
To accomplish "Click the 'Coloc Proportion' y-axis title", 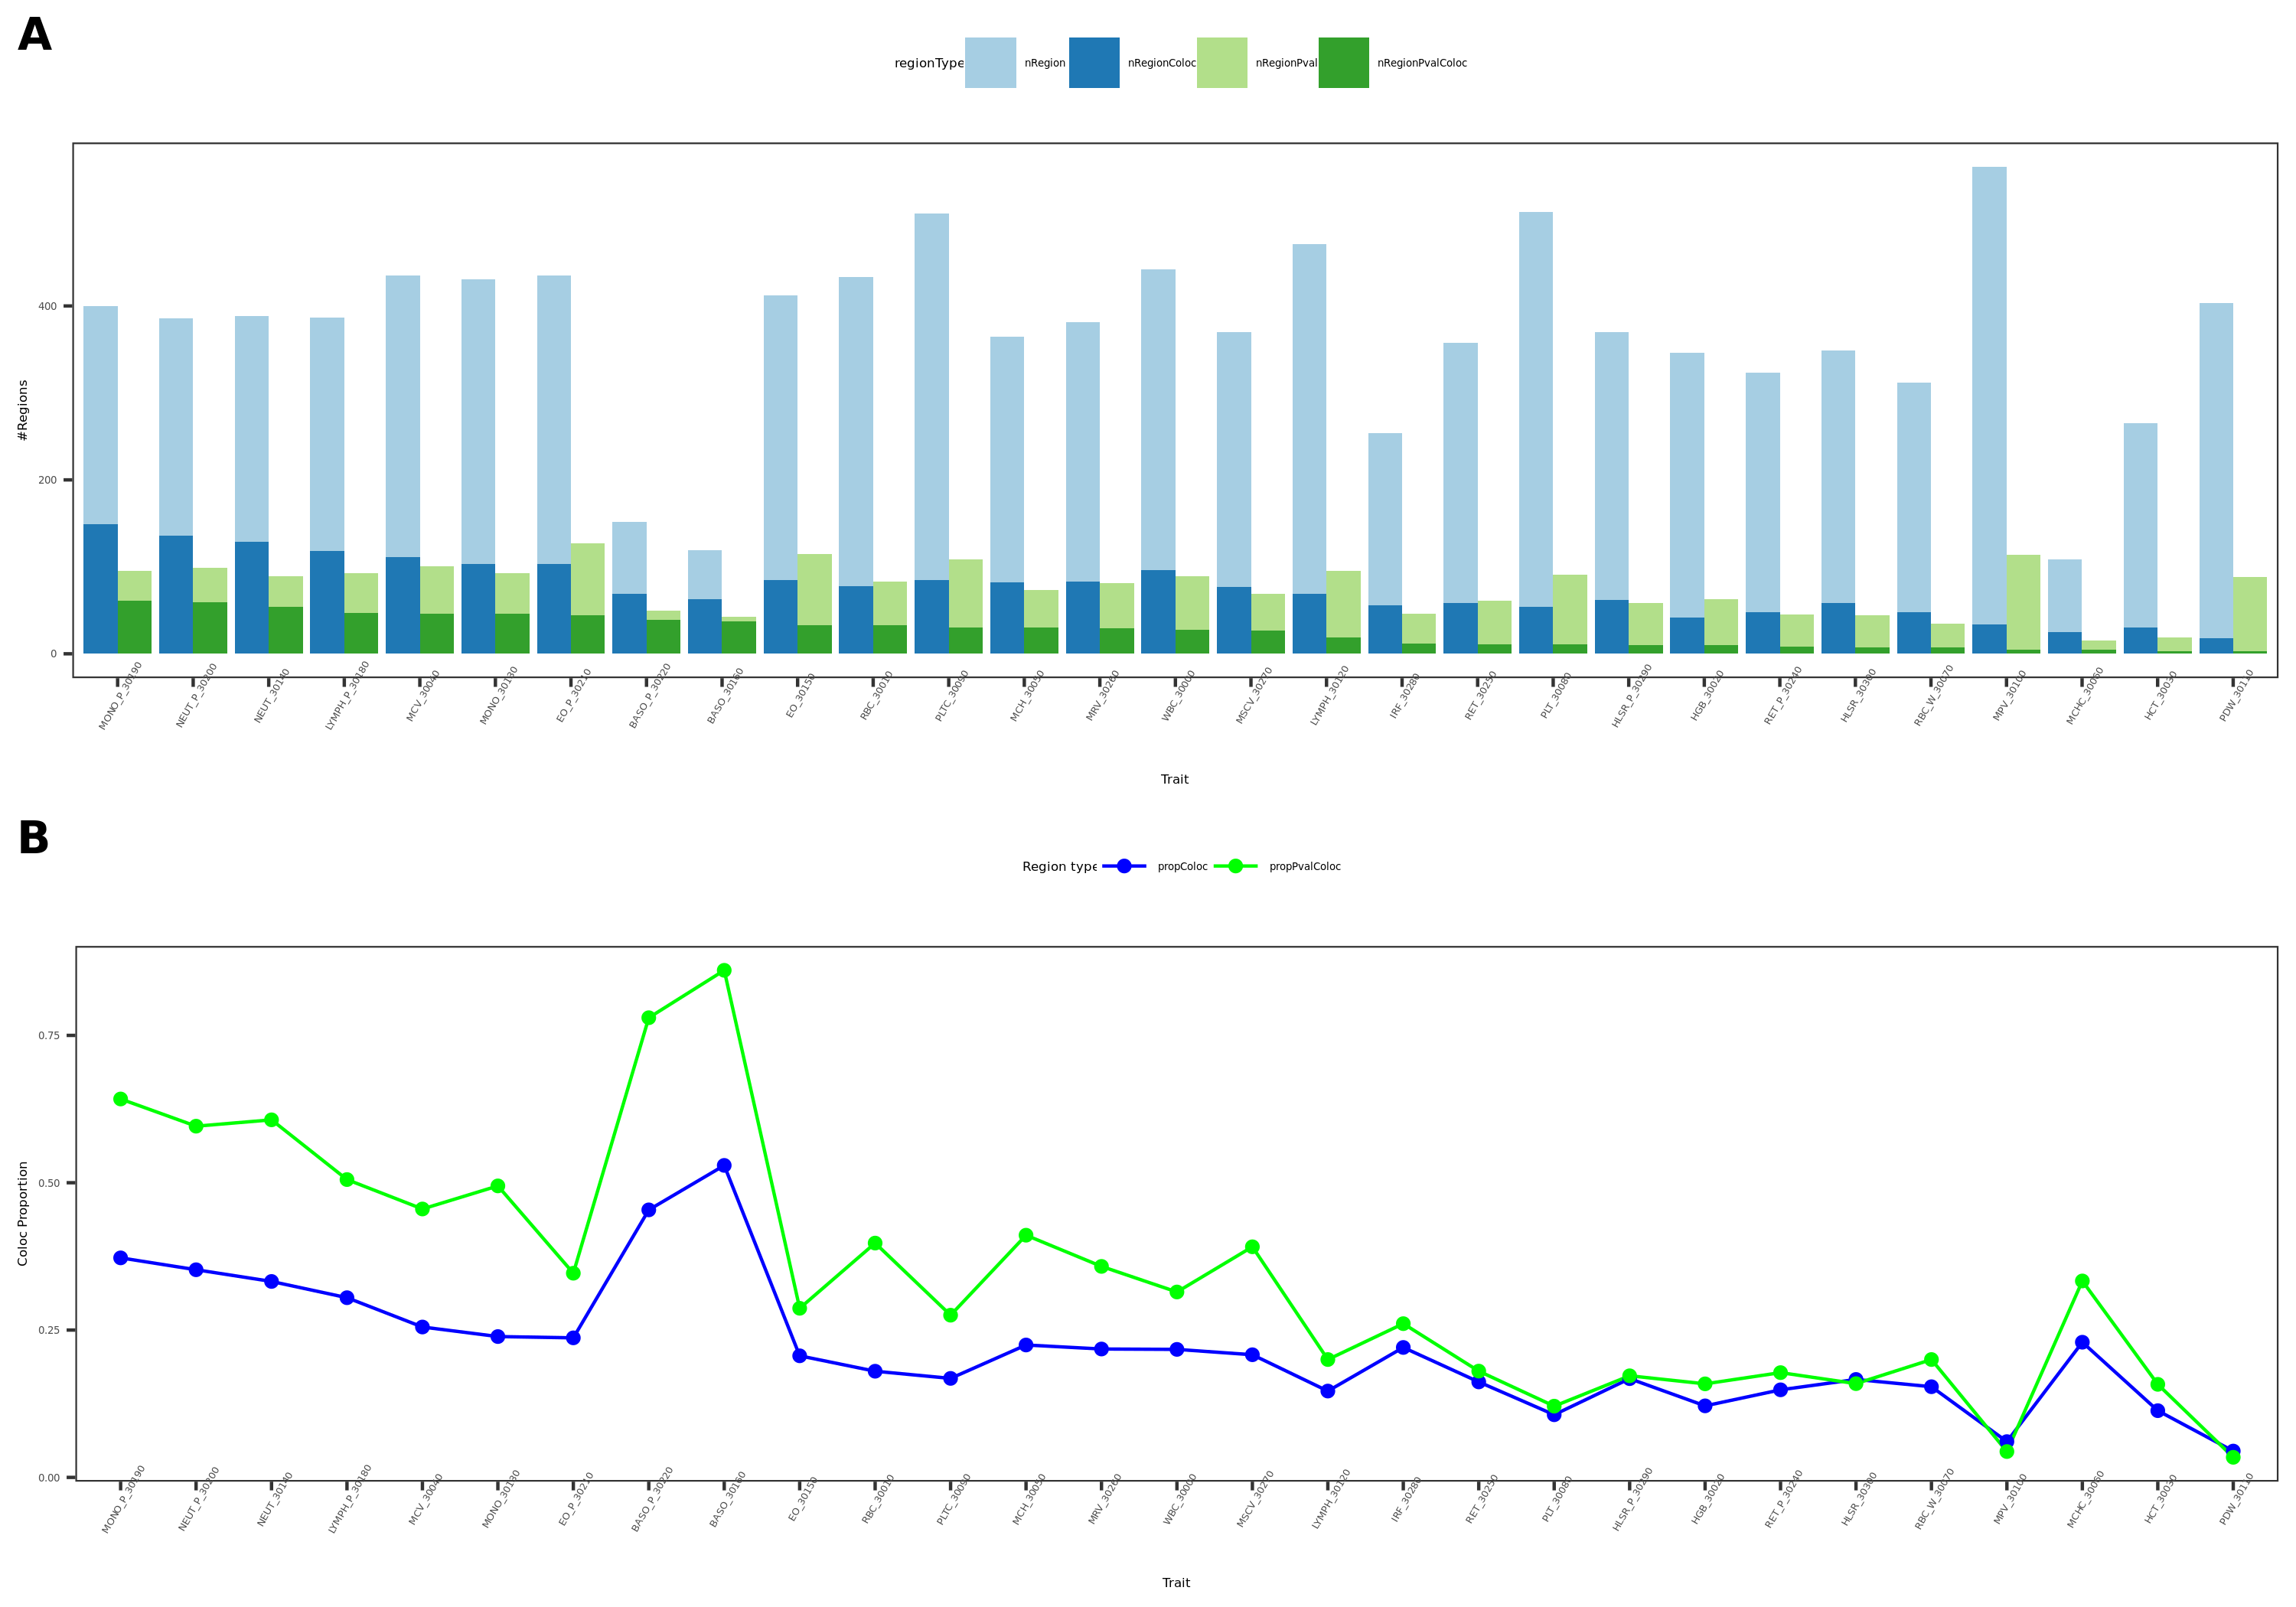I will click(x=23, y=1213).
